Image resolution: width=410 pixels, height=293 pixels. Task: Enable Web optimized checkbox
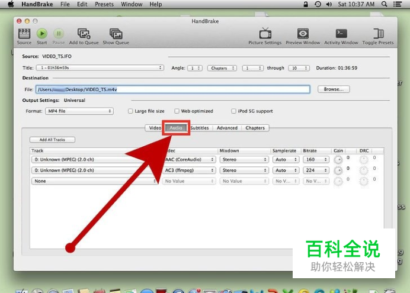[x=177, y=111]
